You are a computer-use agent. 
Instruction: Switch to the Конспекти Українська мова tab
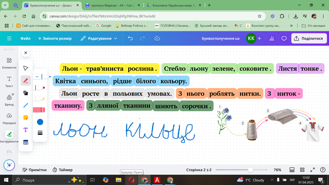(173, 5)
